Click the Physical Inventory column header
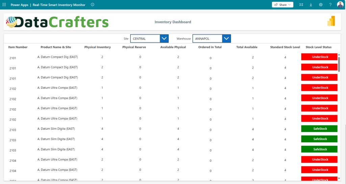Viewport: 346px width, 184px height. [x=98, y=47]
